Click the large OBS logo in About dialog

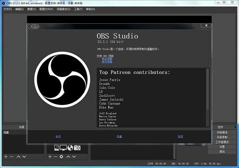(62, 79)
